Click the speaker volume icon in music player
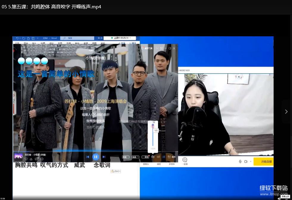 (x=153, y=157)
